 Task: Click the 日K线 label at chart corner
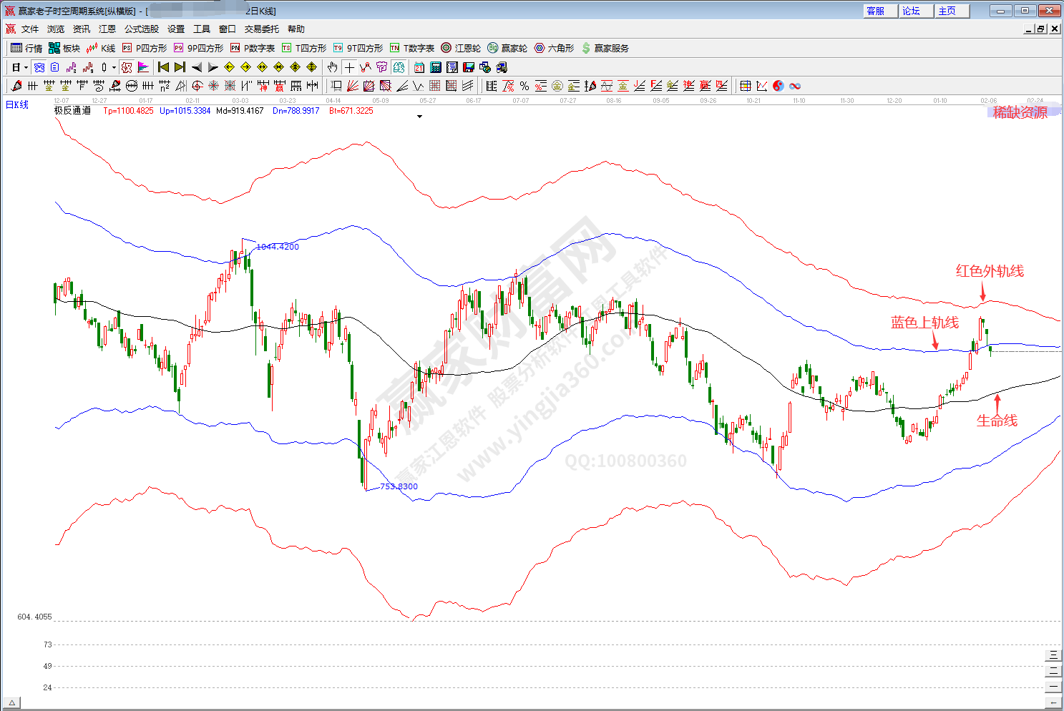(17, 104)
